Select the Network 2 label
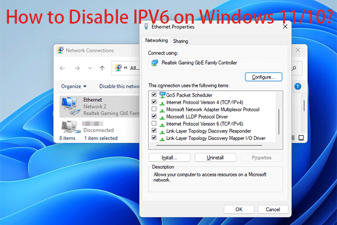This screenshot has height=225, width=337. point(95,106)
